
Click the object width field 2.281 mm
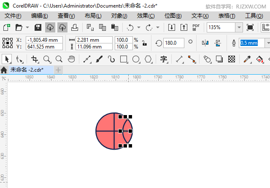click(x=94, y=40)
